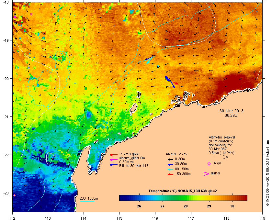Click the '0-30m' depth range label
Viewport: 272px width, 220px height.
click(x=180, y=159)
